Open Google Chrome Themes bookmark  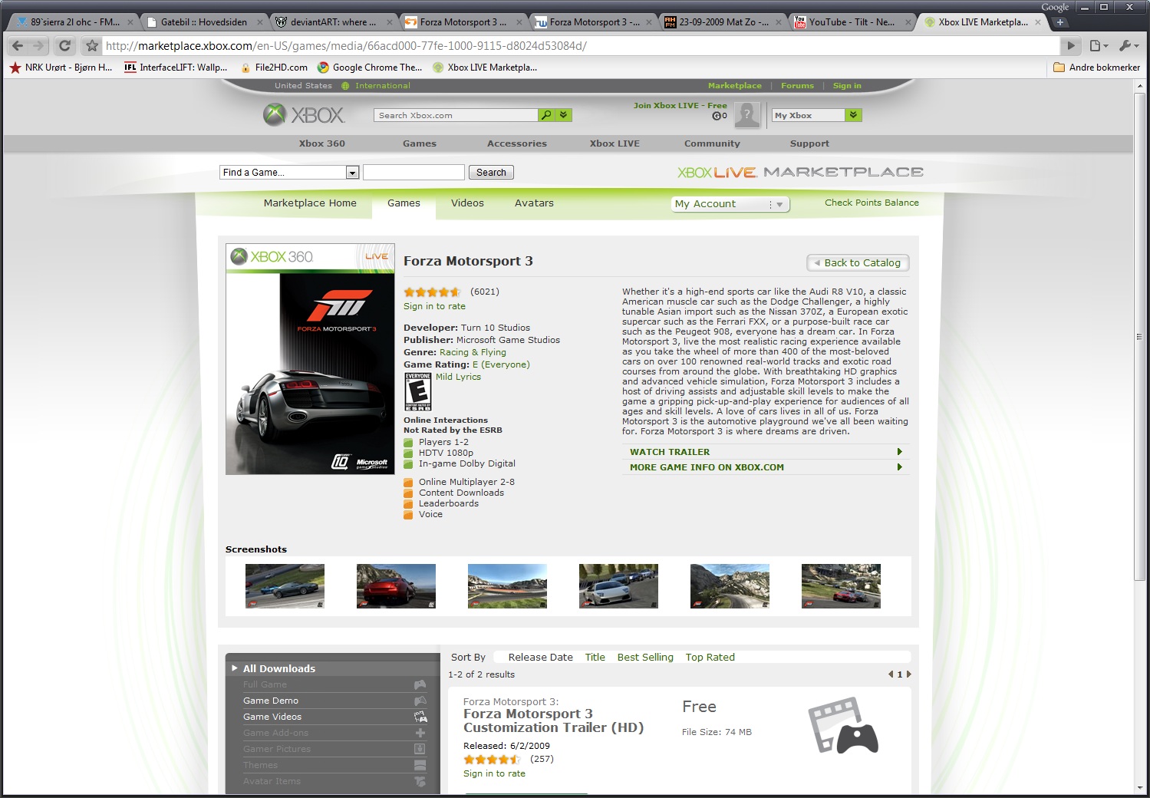[370, 68]
